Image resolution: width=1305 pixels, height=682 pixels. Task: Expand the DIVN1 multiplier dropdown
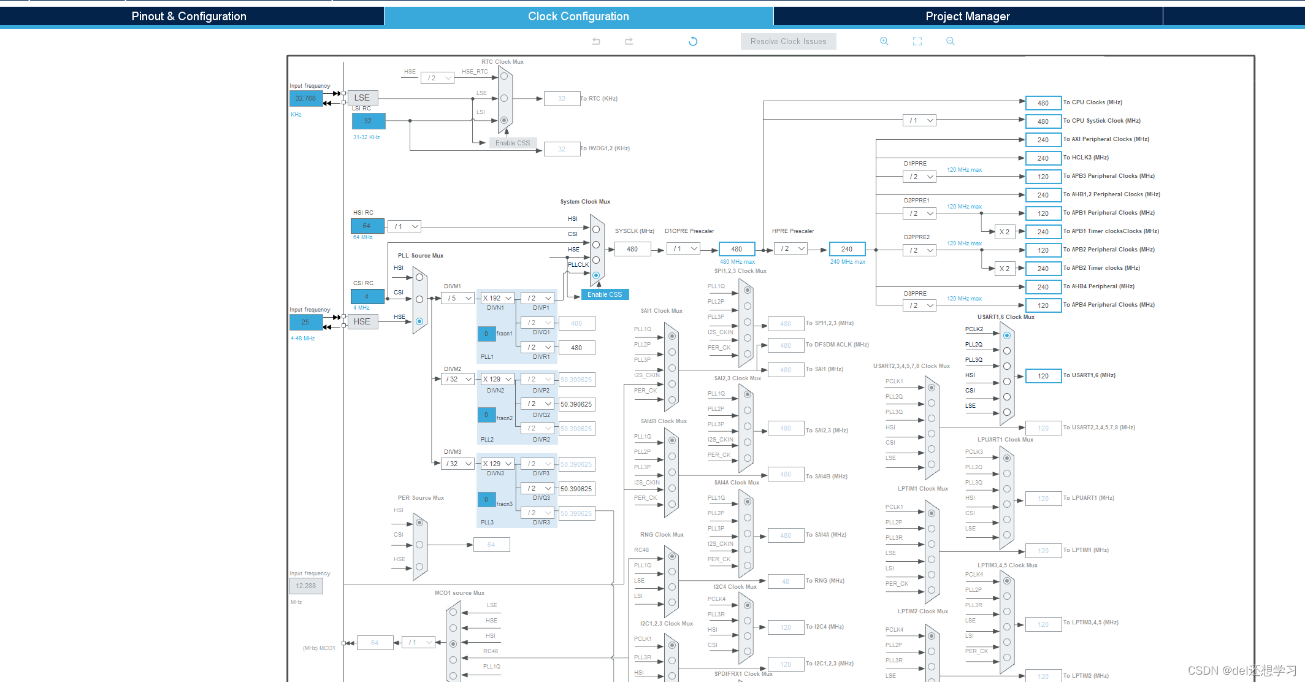tap(497, 298)
